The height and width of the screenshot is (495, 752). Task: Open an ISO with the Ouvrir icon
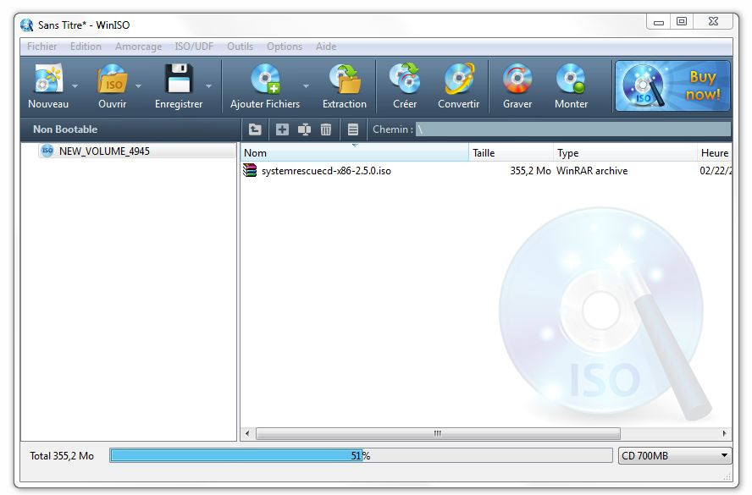(112, 80)
